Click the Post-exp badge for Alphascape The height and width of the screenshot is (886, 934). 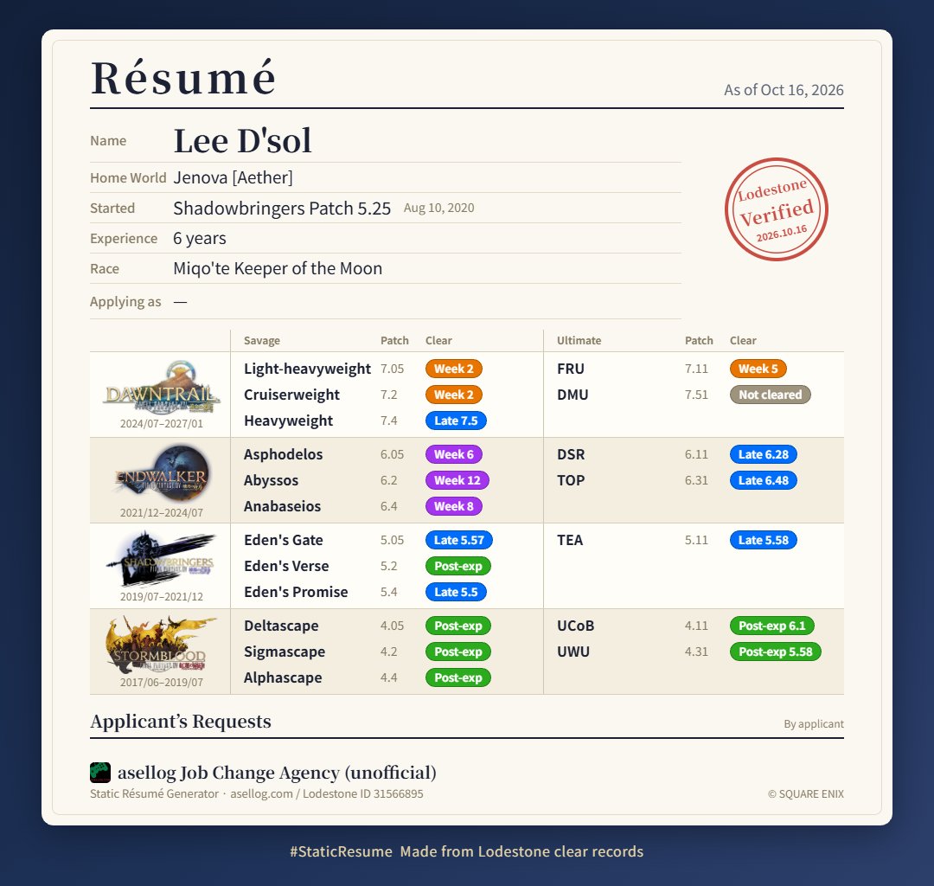click(x=458, y=678)
